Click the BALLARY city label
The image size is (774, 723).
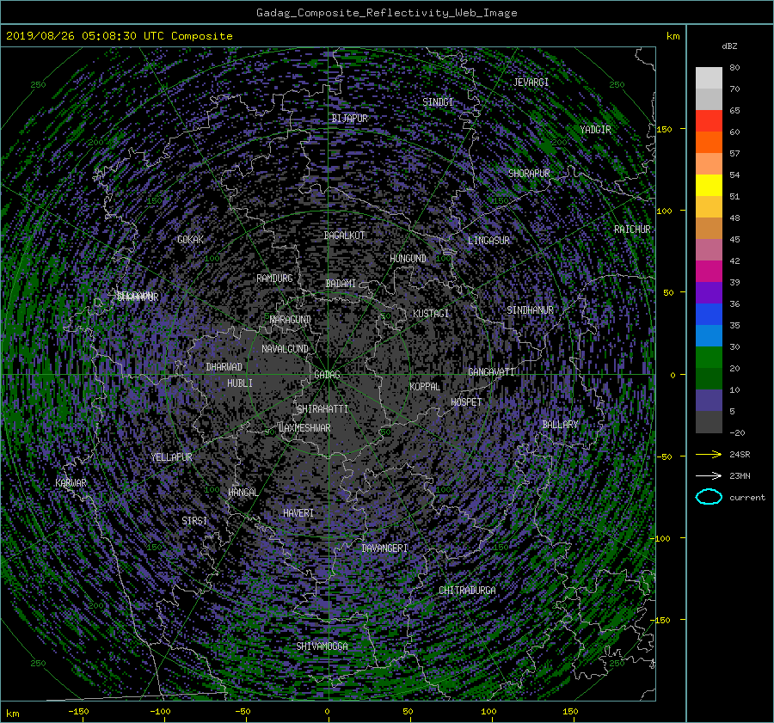coord(560,425)
